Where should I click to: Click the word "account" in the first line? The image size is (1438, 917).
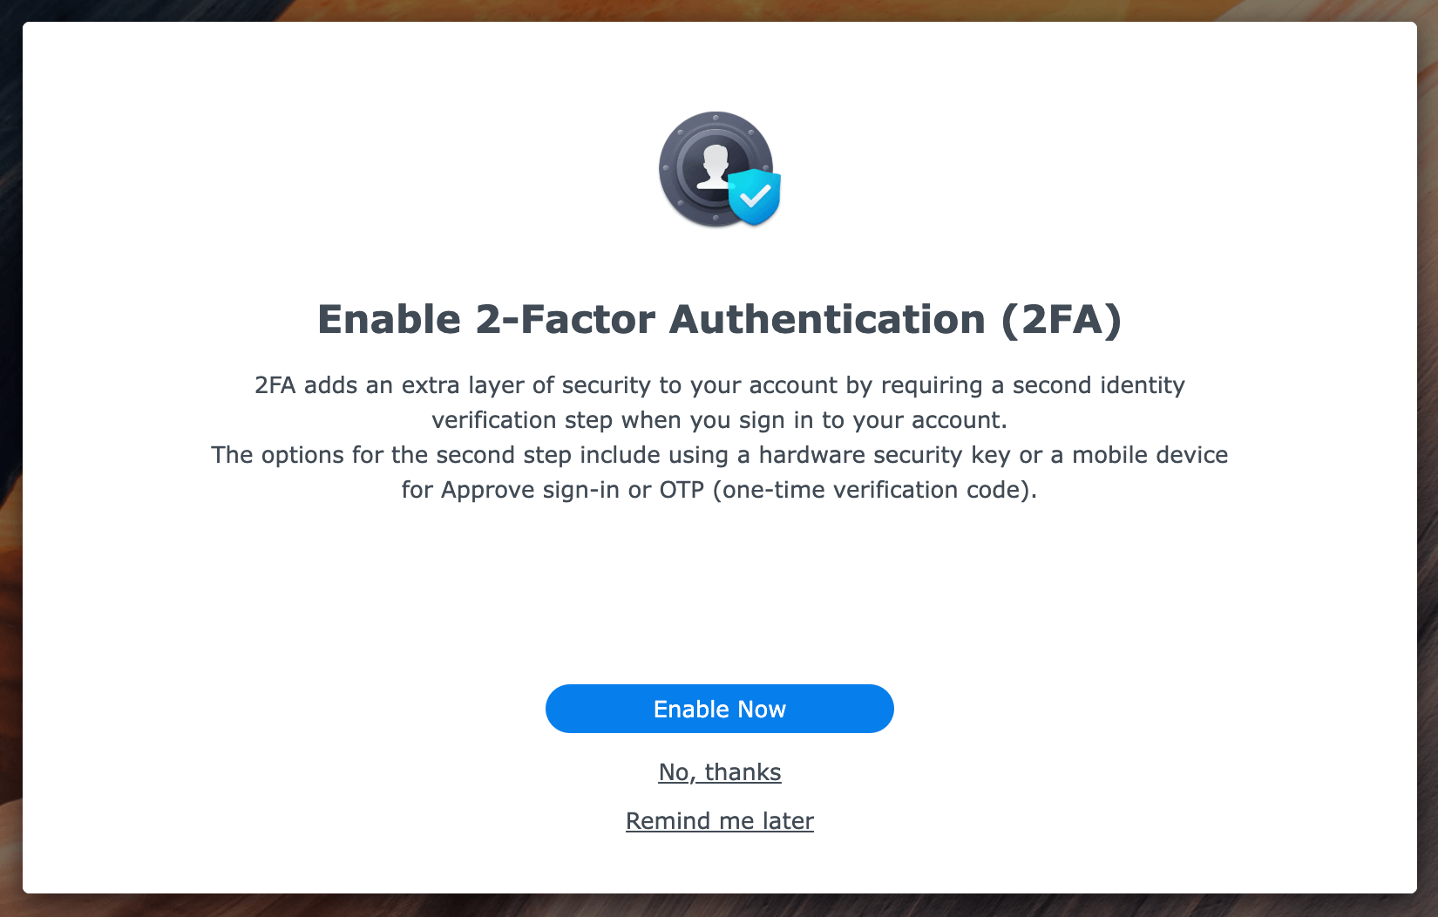pyautogui.click(x=793, y=385)
